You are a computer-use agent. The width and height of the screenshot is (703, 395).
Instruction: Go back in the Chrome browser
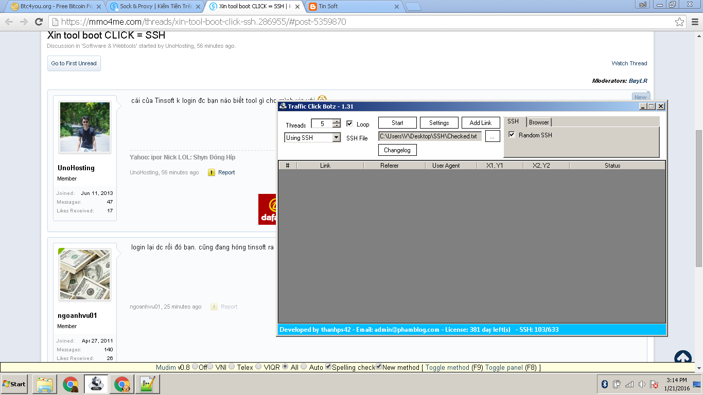[8, 22]
